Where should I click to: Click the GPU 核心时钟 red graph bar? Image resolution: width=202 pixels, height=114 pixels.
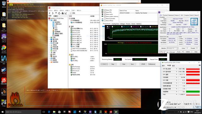(x=193, y=69)
